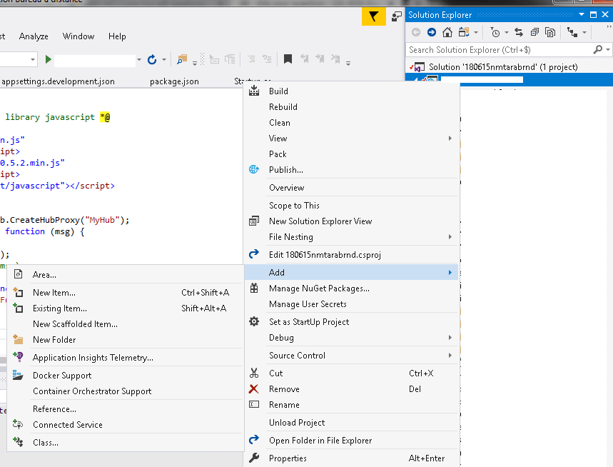This screenshot has height=467, width=613.
Task: Choose Unload Project
Action: (352, 423)
